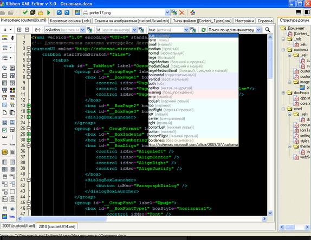Select the S.B. split button palette icon
Screen dimensions: 311x240
[x=4, y=90]
